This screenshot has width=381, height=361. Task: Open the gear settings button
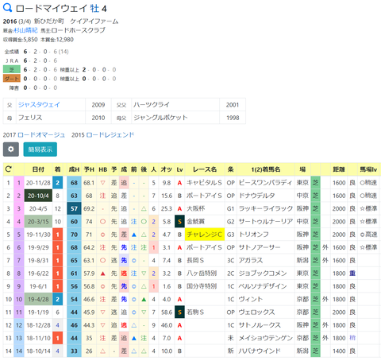click(11, 149)
